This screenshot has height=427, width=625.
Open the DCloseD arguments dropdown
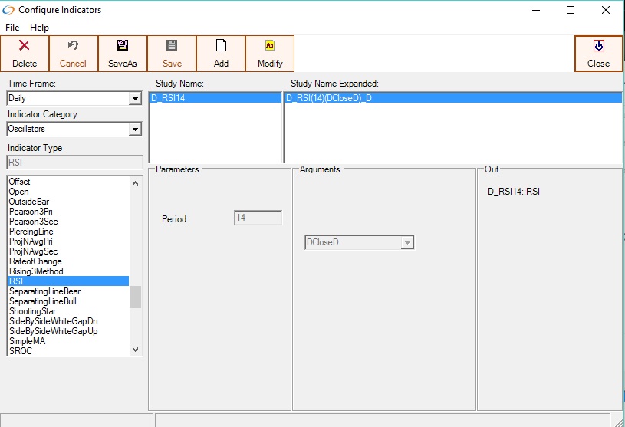click(407, 243)
